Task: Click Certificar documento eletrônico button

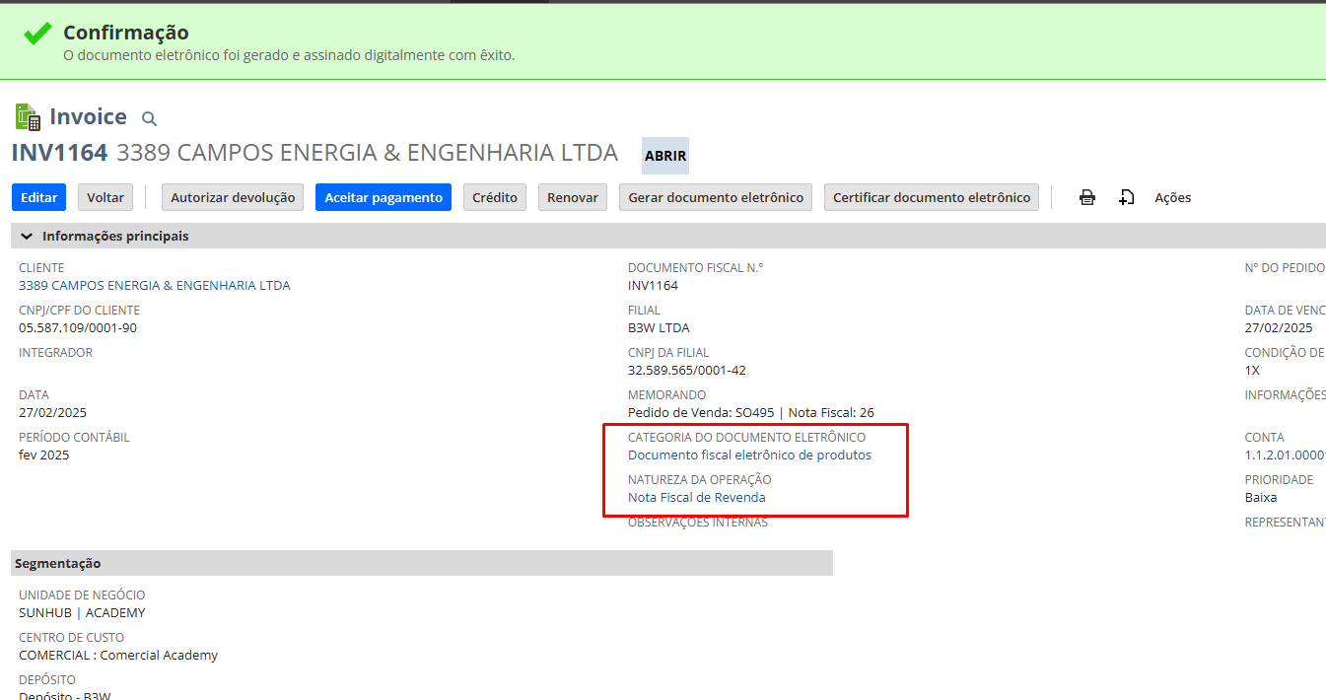Action: coord(932,197)
